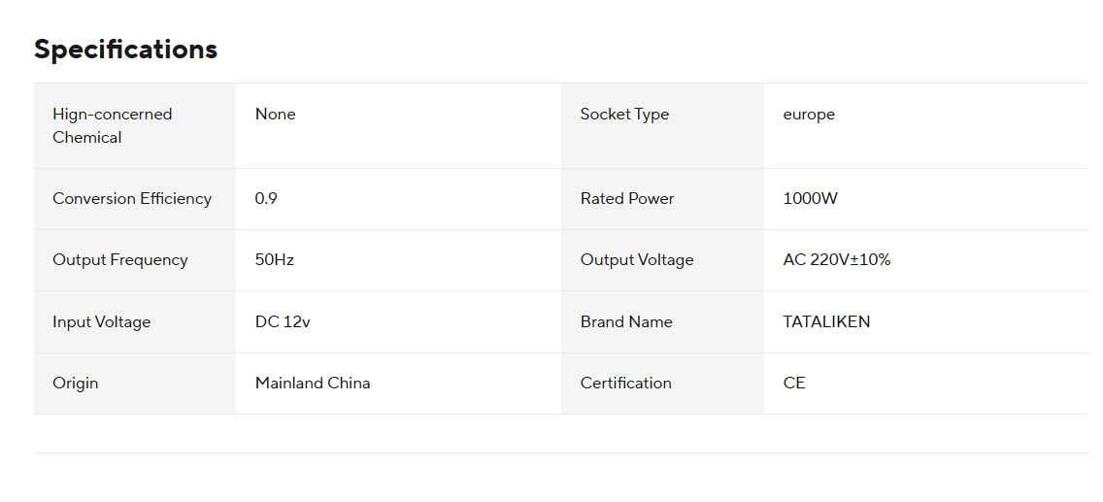Click the Specifications heading
The width and height of the screenshot is (1103, 502).
[126, 50]
